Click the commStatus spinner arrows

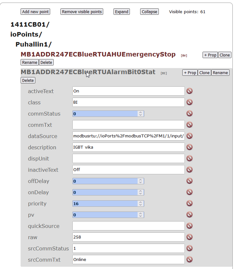[140, 114]
